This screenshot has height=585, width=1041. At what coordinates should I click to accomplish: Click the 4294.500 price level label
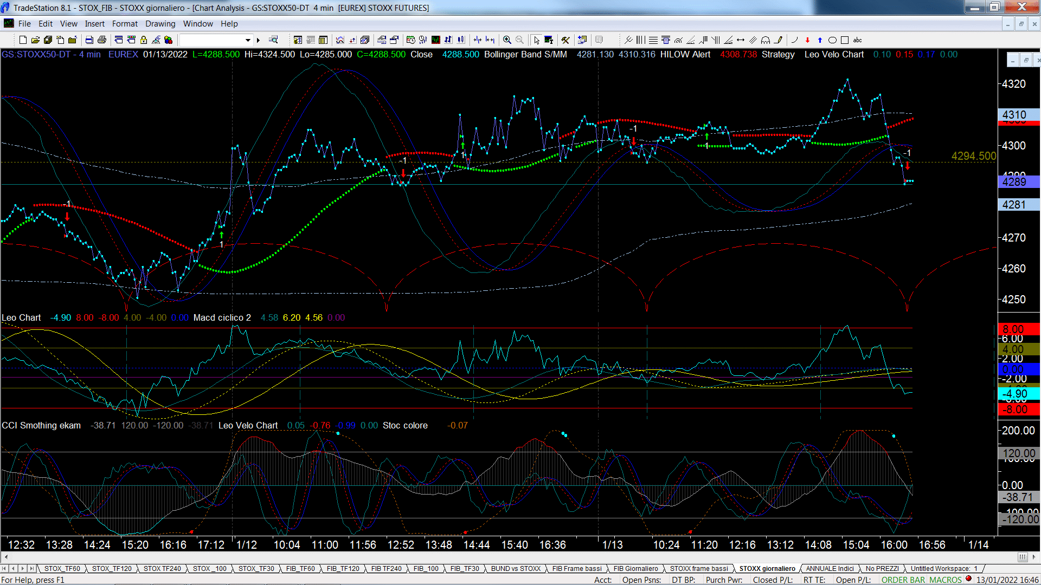click(974, 156)
